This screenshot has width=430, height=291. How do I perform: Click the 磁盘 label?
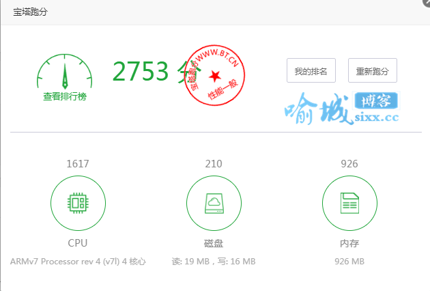pyautogui.click(x=214, y=242)
